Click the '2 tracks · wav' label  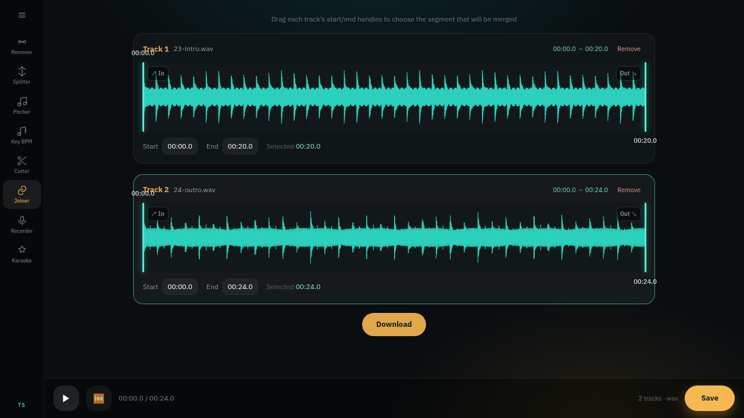coord(658,398)
